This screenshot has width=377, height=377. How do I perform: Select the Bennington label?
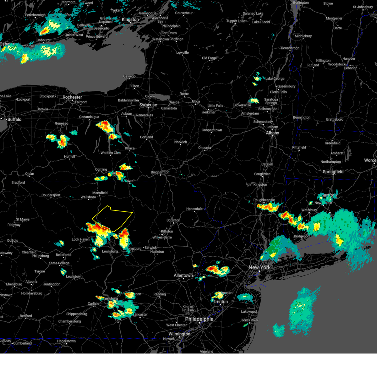click(302, 118)
